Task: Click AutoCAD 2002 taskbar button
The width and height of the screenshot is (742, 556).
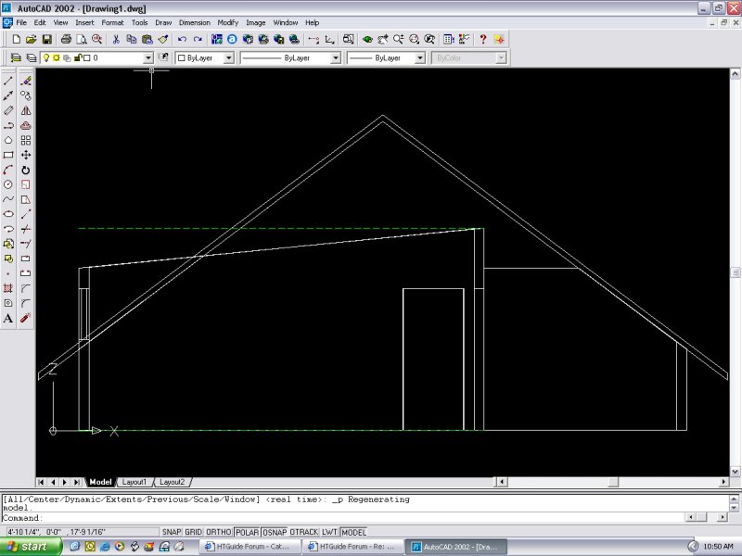Action: [x=456, y=547]
